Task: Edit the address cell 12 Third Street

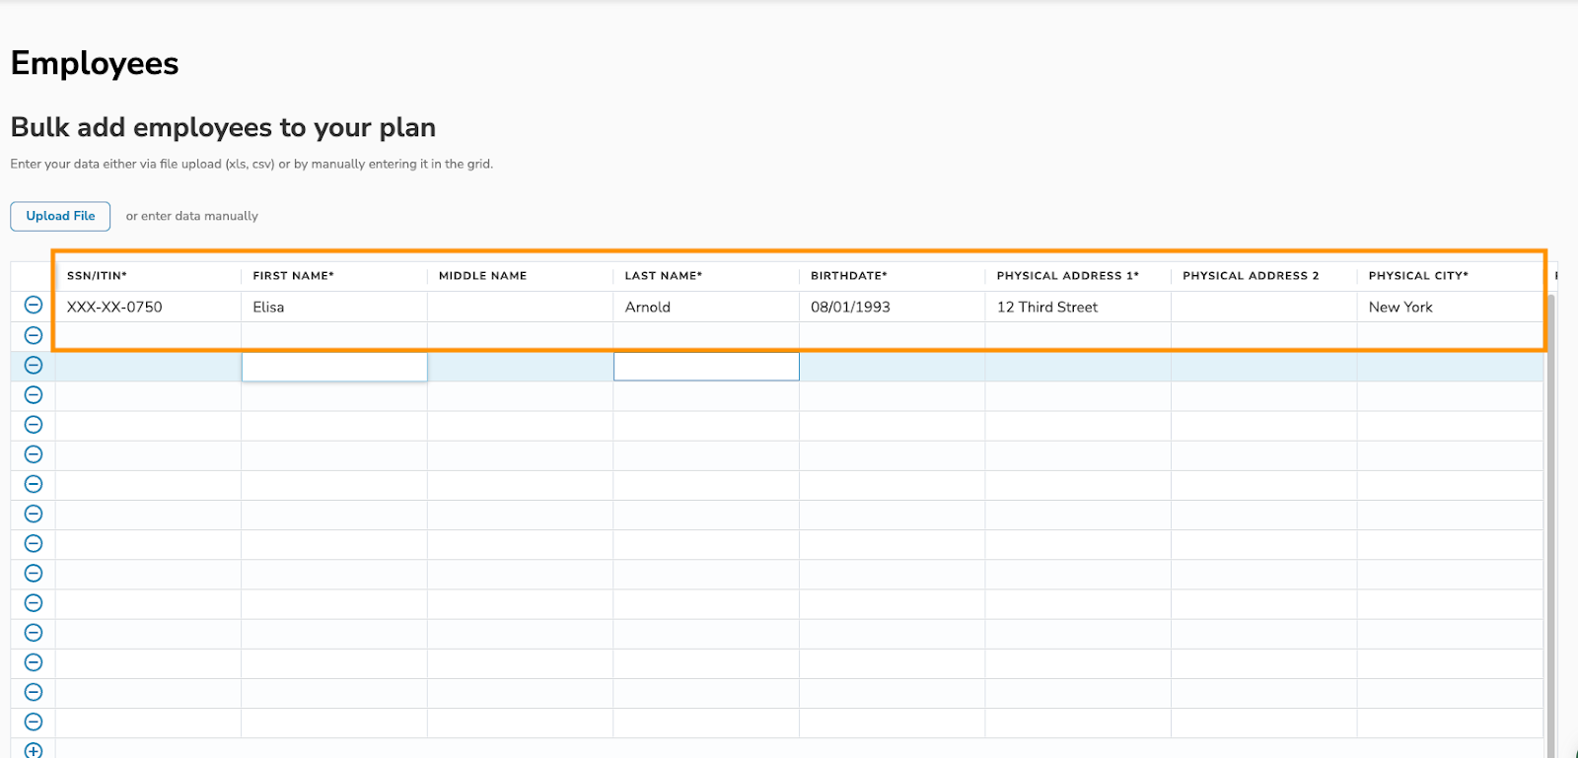Action: pos(1046,308)
